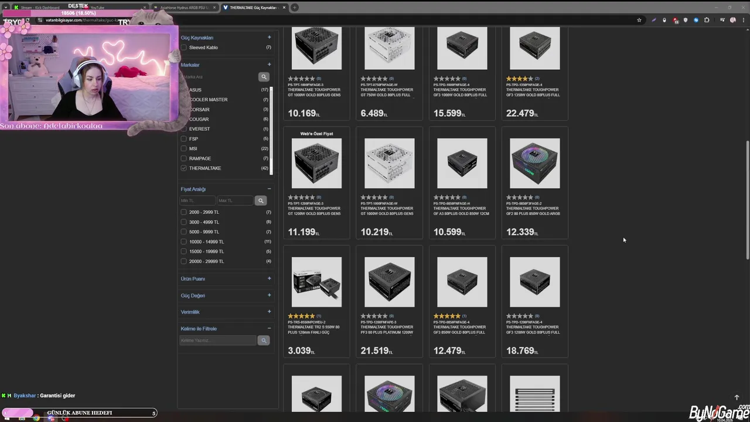
Task: Open the tab search dropdown arrow
Action: pyautogui.click(x=5, y=8)
